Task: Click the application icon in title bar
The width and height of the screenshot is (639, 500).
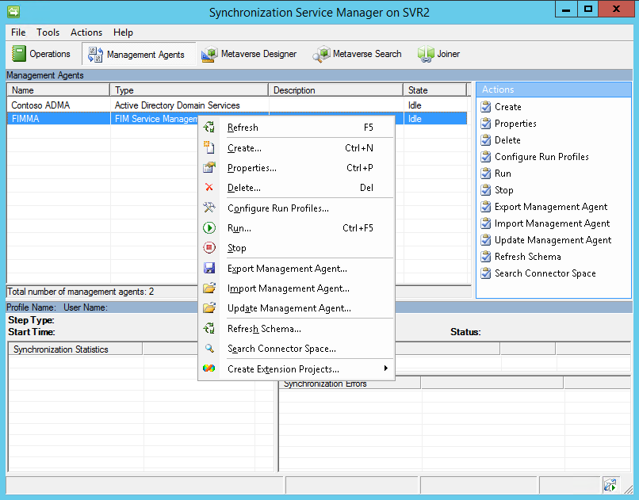Action: (x=13, y=12)
